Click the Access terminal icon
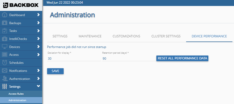Screen dimensions: 234x104 [x=4, y=55]
